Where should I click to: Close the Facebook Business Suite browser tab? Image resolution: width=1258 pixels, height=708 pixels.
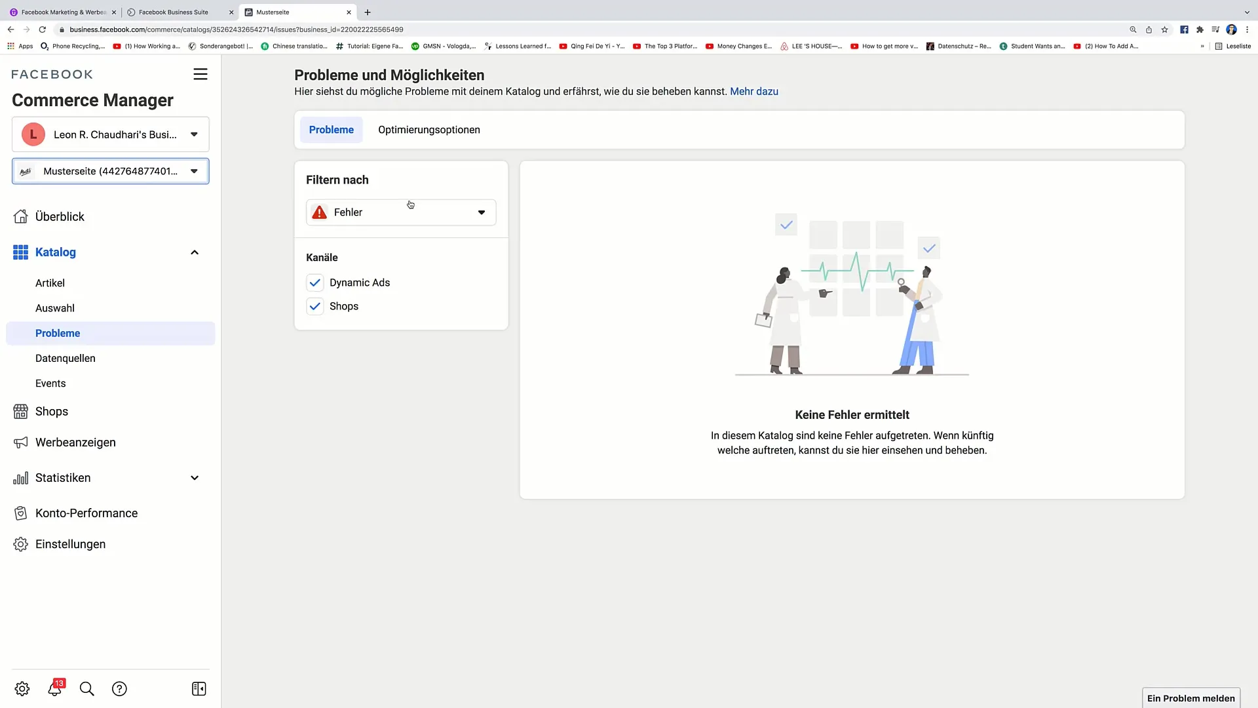(231, 12)
